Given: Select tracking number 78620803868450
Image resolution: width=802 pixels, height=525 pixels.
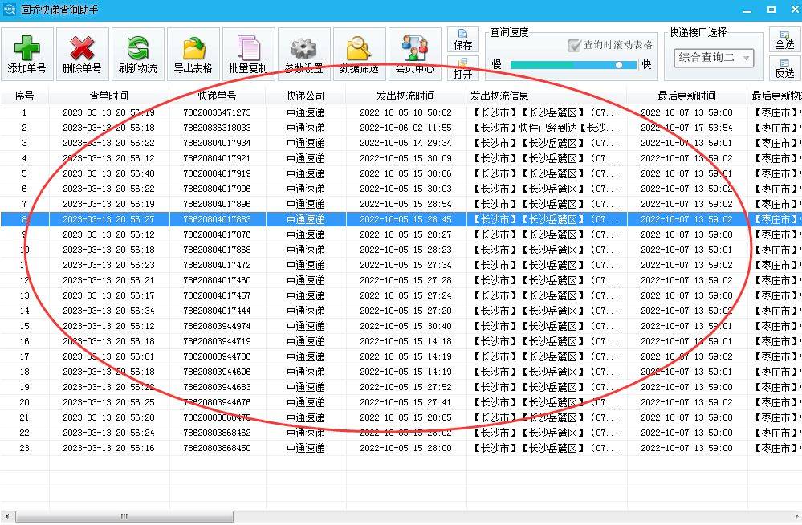Looking at the screenshot, I should pos(218,448).
